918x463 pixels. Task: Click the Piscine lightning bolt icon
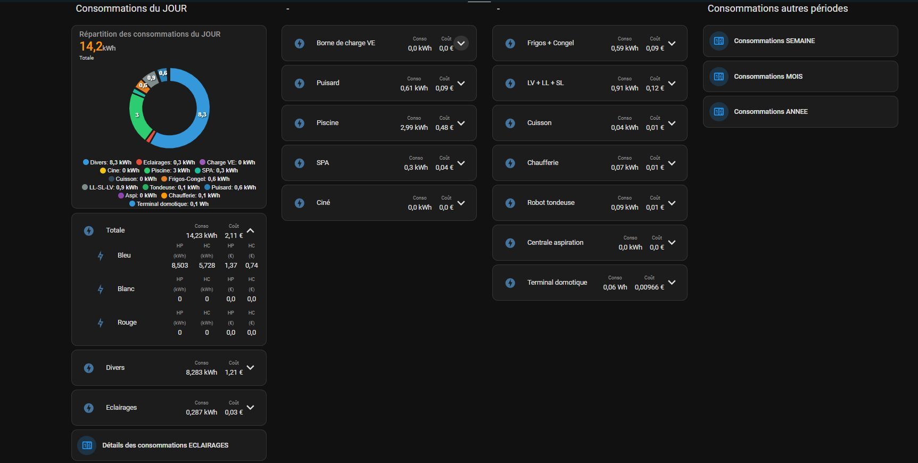click(300, 123)
